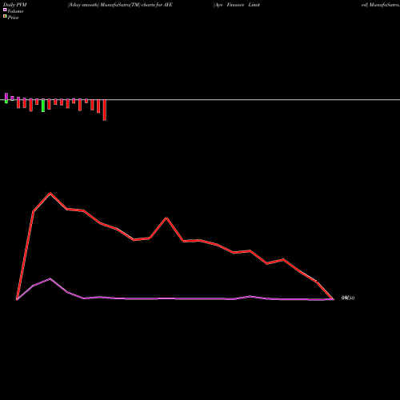400x400 pixels.
Task: Click the 'Daily PVM' title text
Action: point(15,5)
